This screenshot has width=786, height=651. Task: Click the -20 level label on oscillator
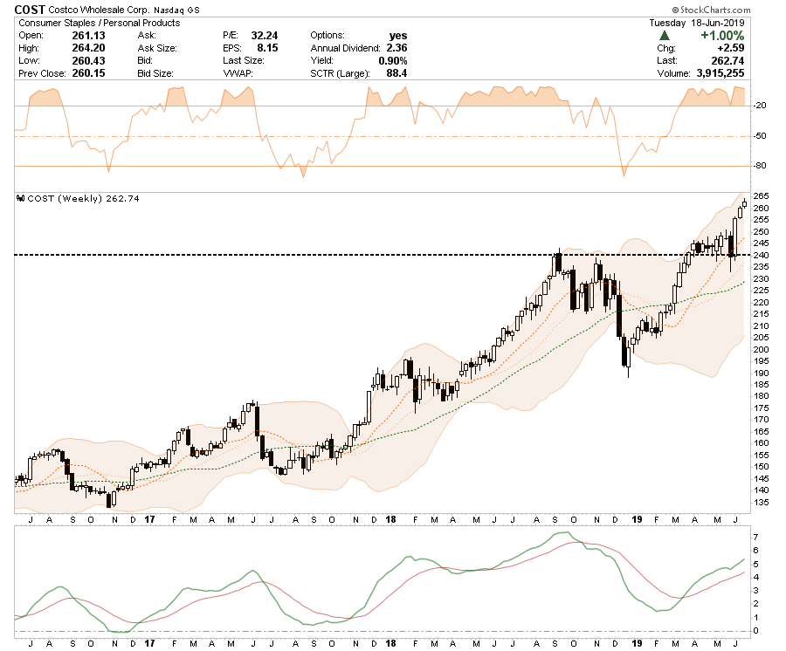point(760,106)
